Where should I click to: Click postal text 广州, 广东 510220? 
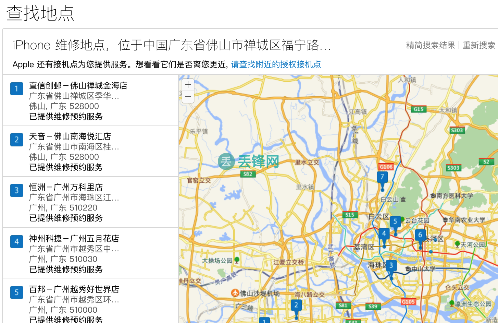click(x=63, y=208)
